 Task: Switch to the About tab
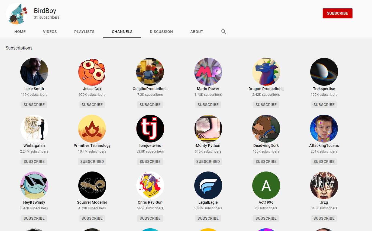197,32
